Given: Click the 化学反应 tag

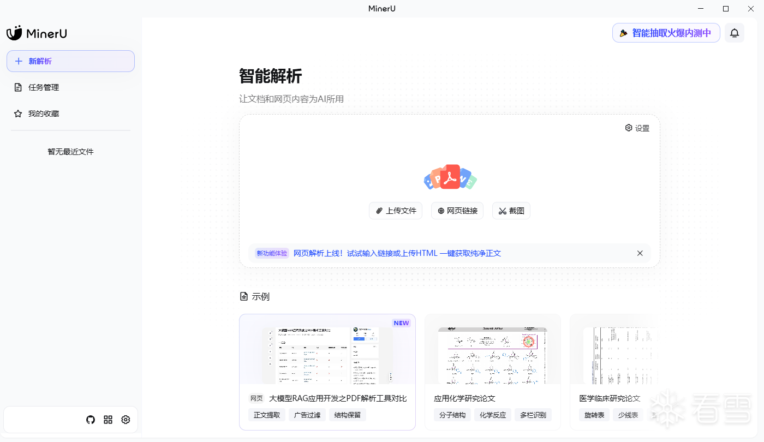Looking at the screenshot, I should tap(493, 415).
